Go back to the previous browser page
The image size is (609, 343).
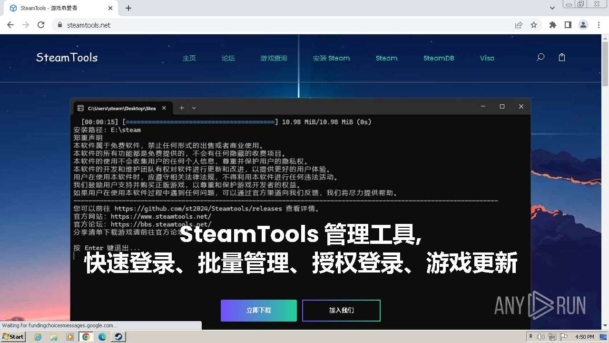click(10, 25)
